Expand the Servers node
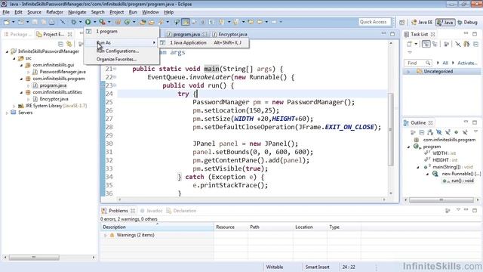The image size is (483, 272). pyautogui.click(x=7, y=113)
